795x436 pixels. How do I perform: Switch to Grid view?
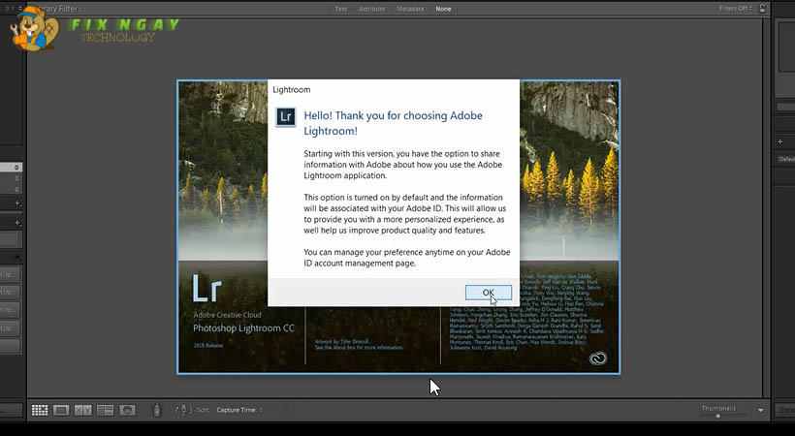point(40,410)
